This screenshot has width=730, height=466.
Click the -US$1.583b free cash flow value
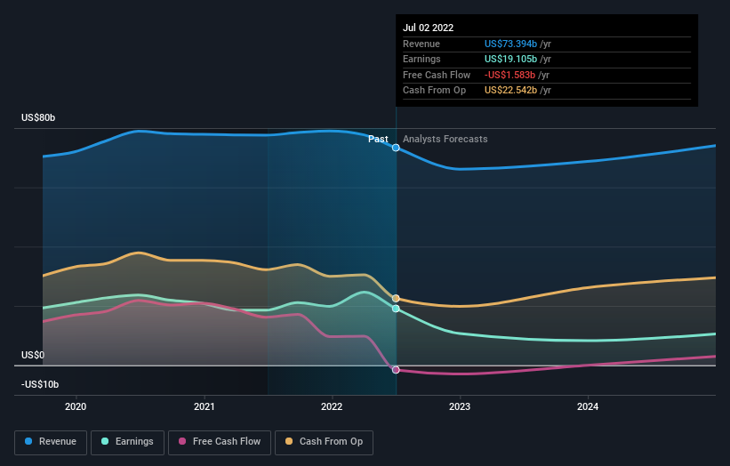(509, 75)
